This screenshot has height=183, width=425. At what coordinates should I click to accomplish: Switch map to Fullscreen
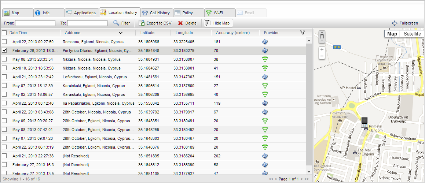[x=405, y=23]
